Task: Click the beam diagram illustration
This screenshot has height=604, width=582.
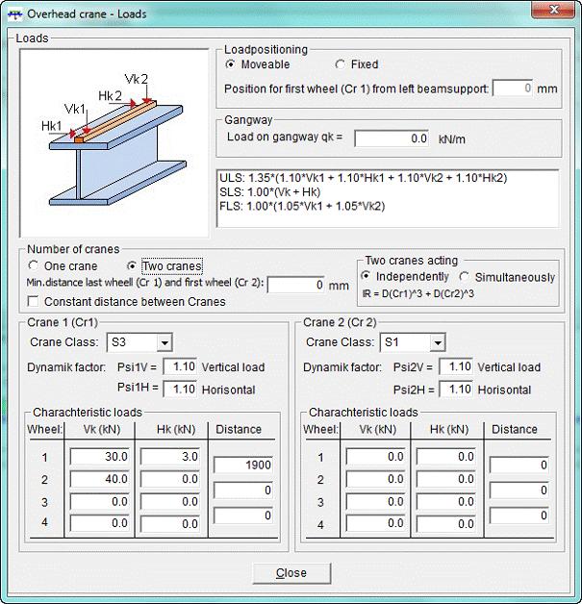Action: click(x=114, y=142)
